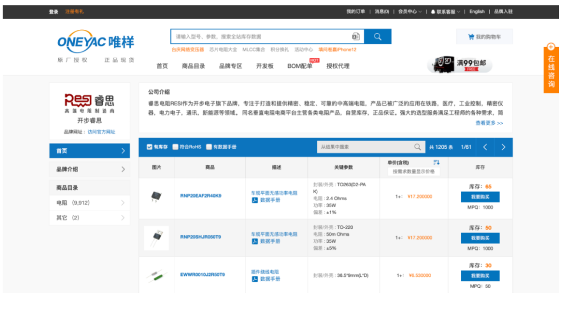The image size is (562, 317).
Task: Open the BOM upload icon in search box
Action: 356,36
